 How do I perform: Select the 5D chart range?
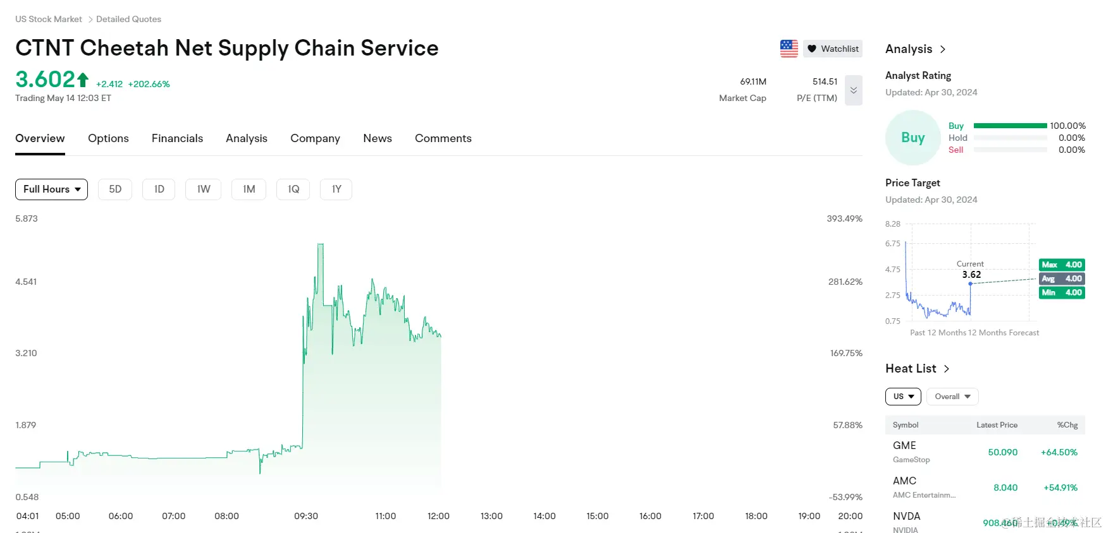pyautogui.click(x=115, y=189)
